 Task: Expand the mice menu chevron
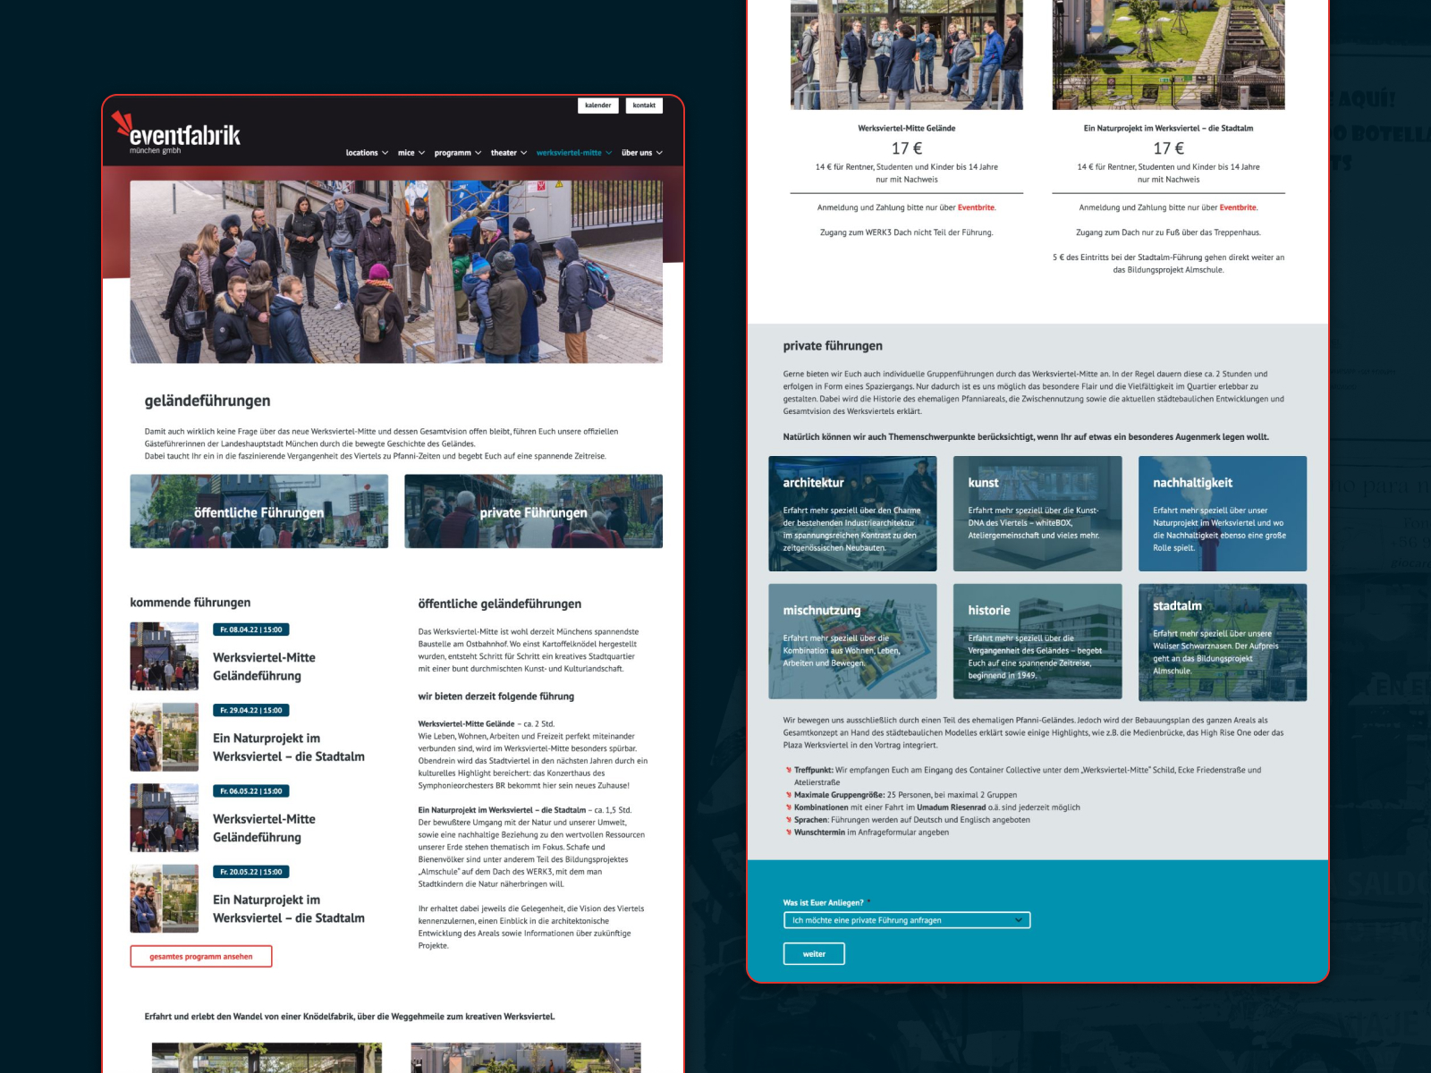pos(422,153)
